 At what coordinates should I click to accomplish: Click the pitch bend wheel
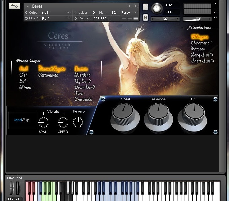(x=11, y=188)
